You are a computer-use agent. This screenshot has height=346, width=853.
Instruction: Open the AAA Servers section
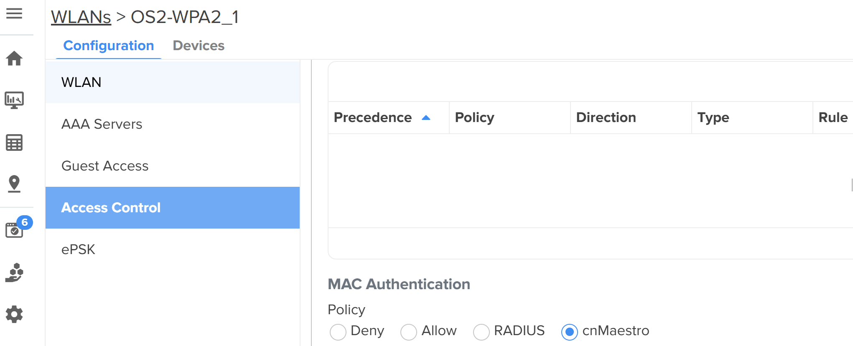[102, 124]
